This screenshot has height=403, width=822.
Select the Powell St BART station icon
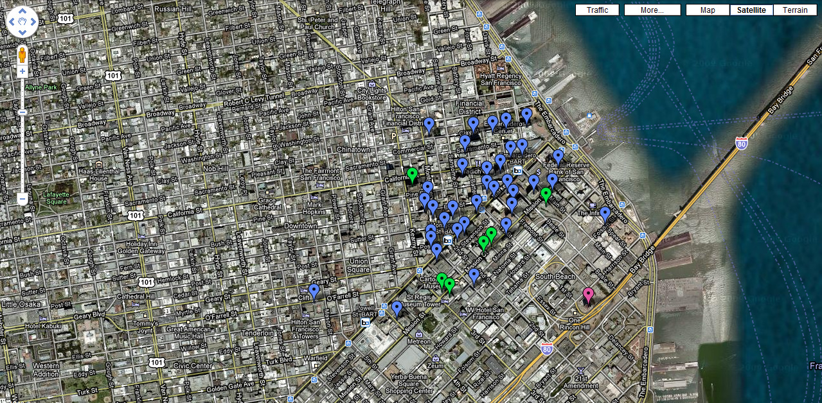[x=366, y=323]
